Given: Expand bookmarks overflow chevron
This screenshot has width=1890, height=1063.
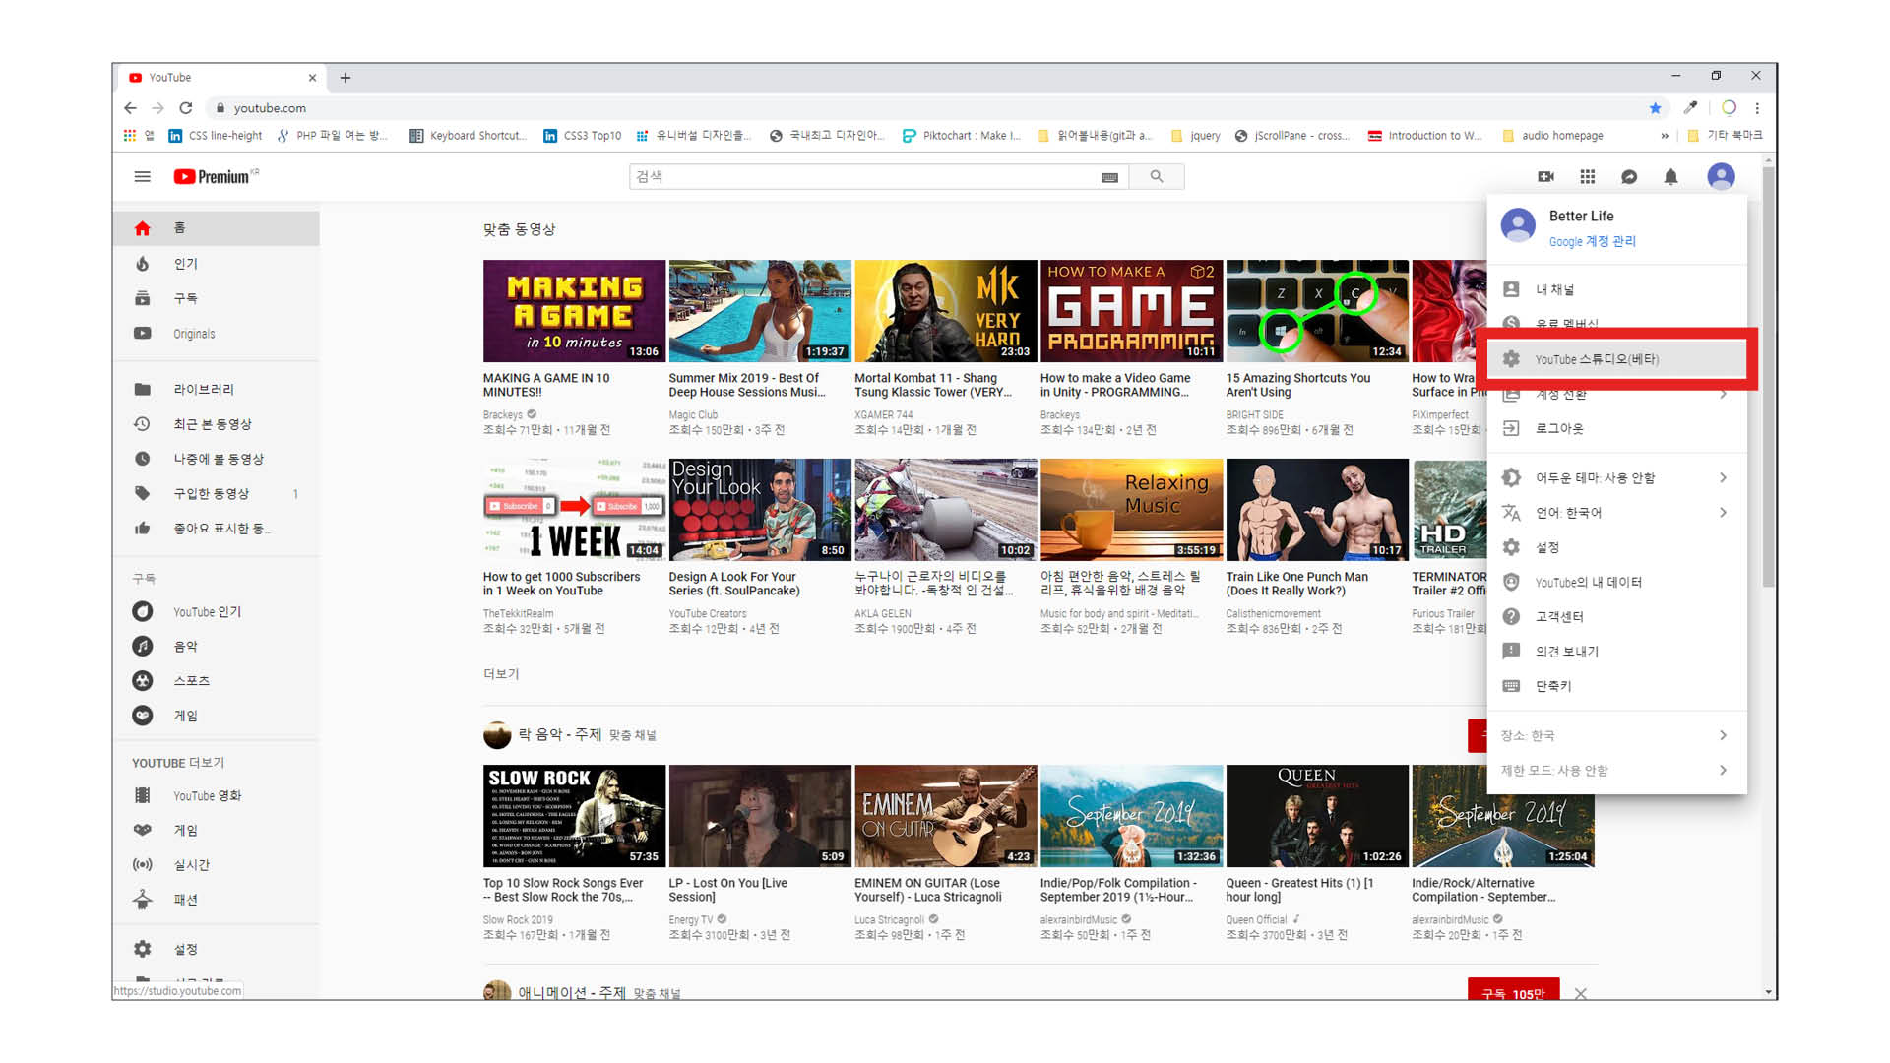Looking at the screenshot, I should pos(1665,136).
